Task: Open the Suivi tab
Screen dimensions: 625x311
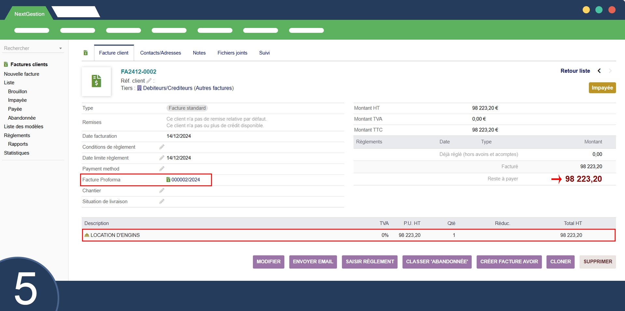Action: tap(264, 53)
